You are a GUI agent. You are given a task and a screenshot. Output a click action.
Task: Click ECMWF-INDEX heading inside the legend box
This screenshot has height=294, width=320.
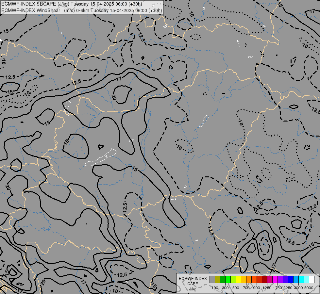[x=193, y=279]
